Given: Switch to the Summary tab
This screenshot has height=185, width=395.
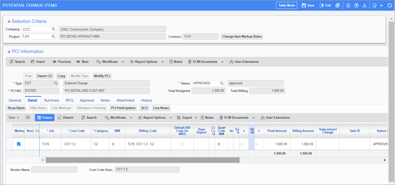Looking at the screenshot, I should 52,100.
